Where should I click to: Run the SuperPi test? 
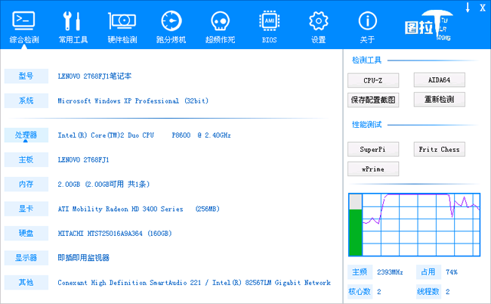tap(373, 149)
